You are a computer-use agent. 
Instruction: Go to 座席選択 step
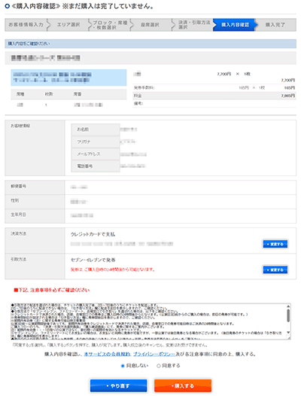(x=150, y=25)
